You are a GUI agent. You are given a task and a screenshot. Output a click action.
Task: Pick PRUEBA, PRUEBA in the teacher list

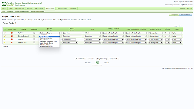49,45
